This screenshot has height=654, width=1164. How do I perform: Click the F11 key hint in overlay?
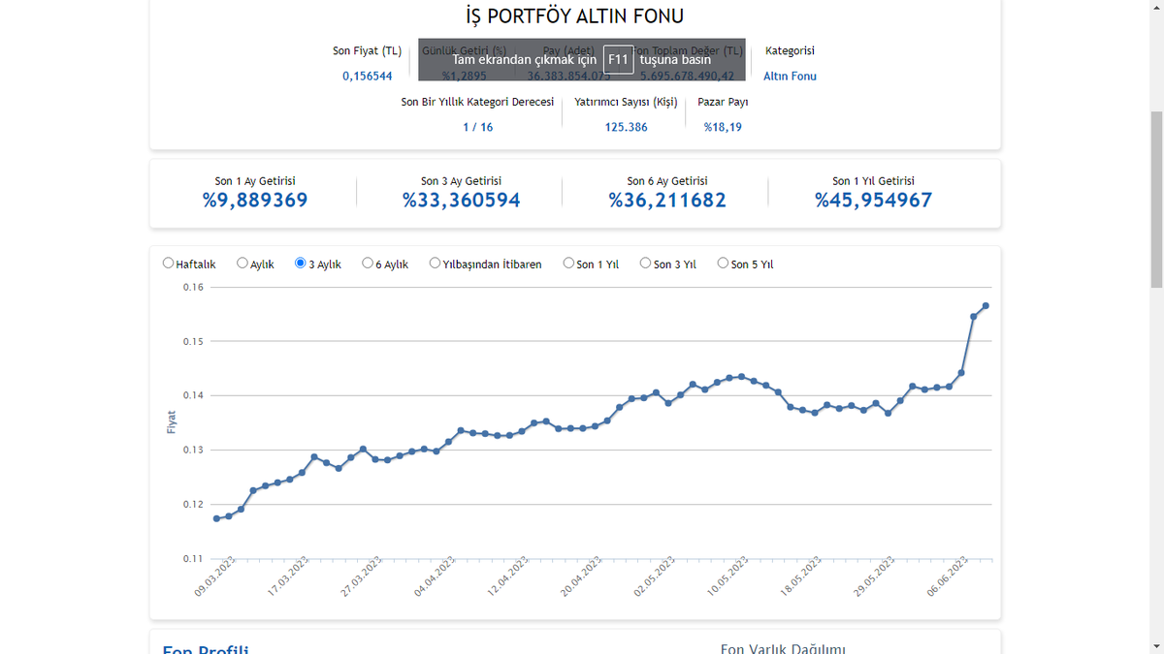[619, 59]
